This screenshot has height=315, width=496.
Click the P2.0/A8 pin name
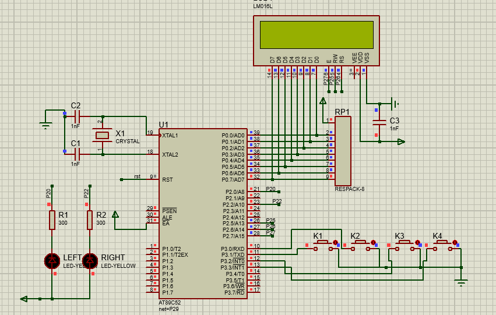[x=235, y=192]
